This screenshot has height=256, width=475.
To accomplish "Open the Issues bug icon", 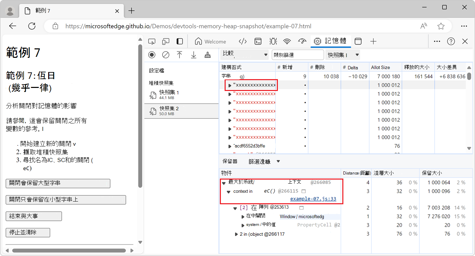I will [x=273, y=41].
